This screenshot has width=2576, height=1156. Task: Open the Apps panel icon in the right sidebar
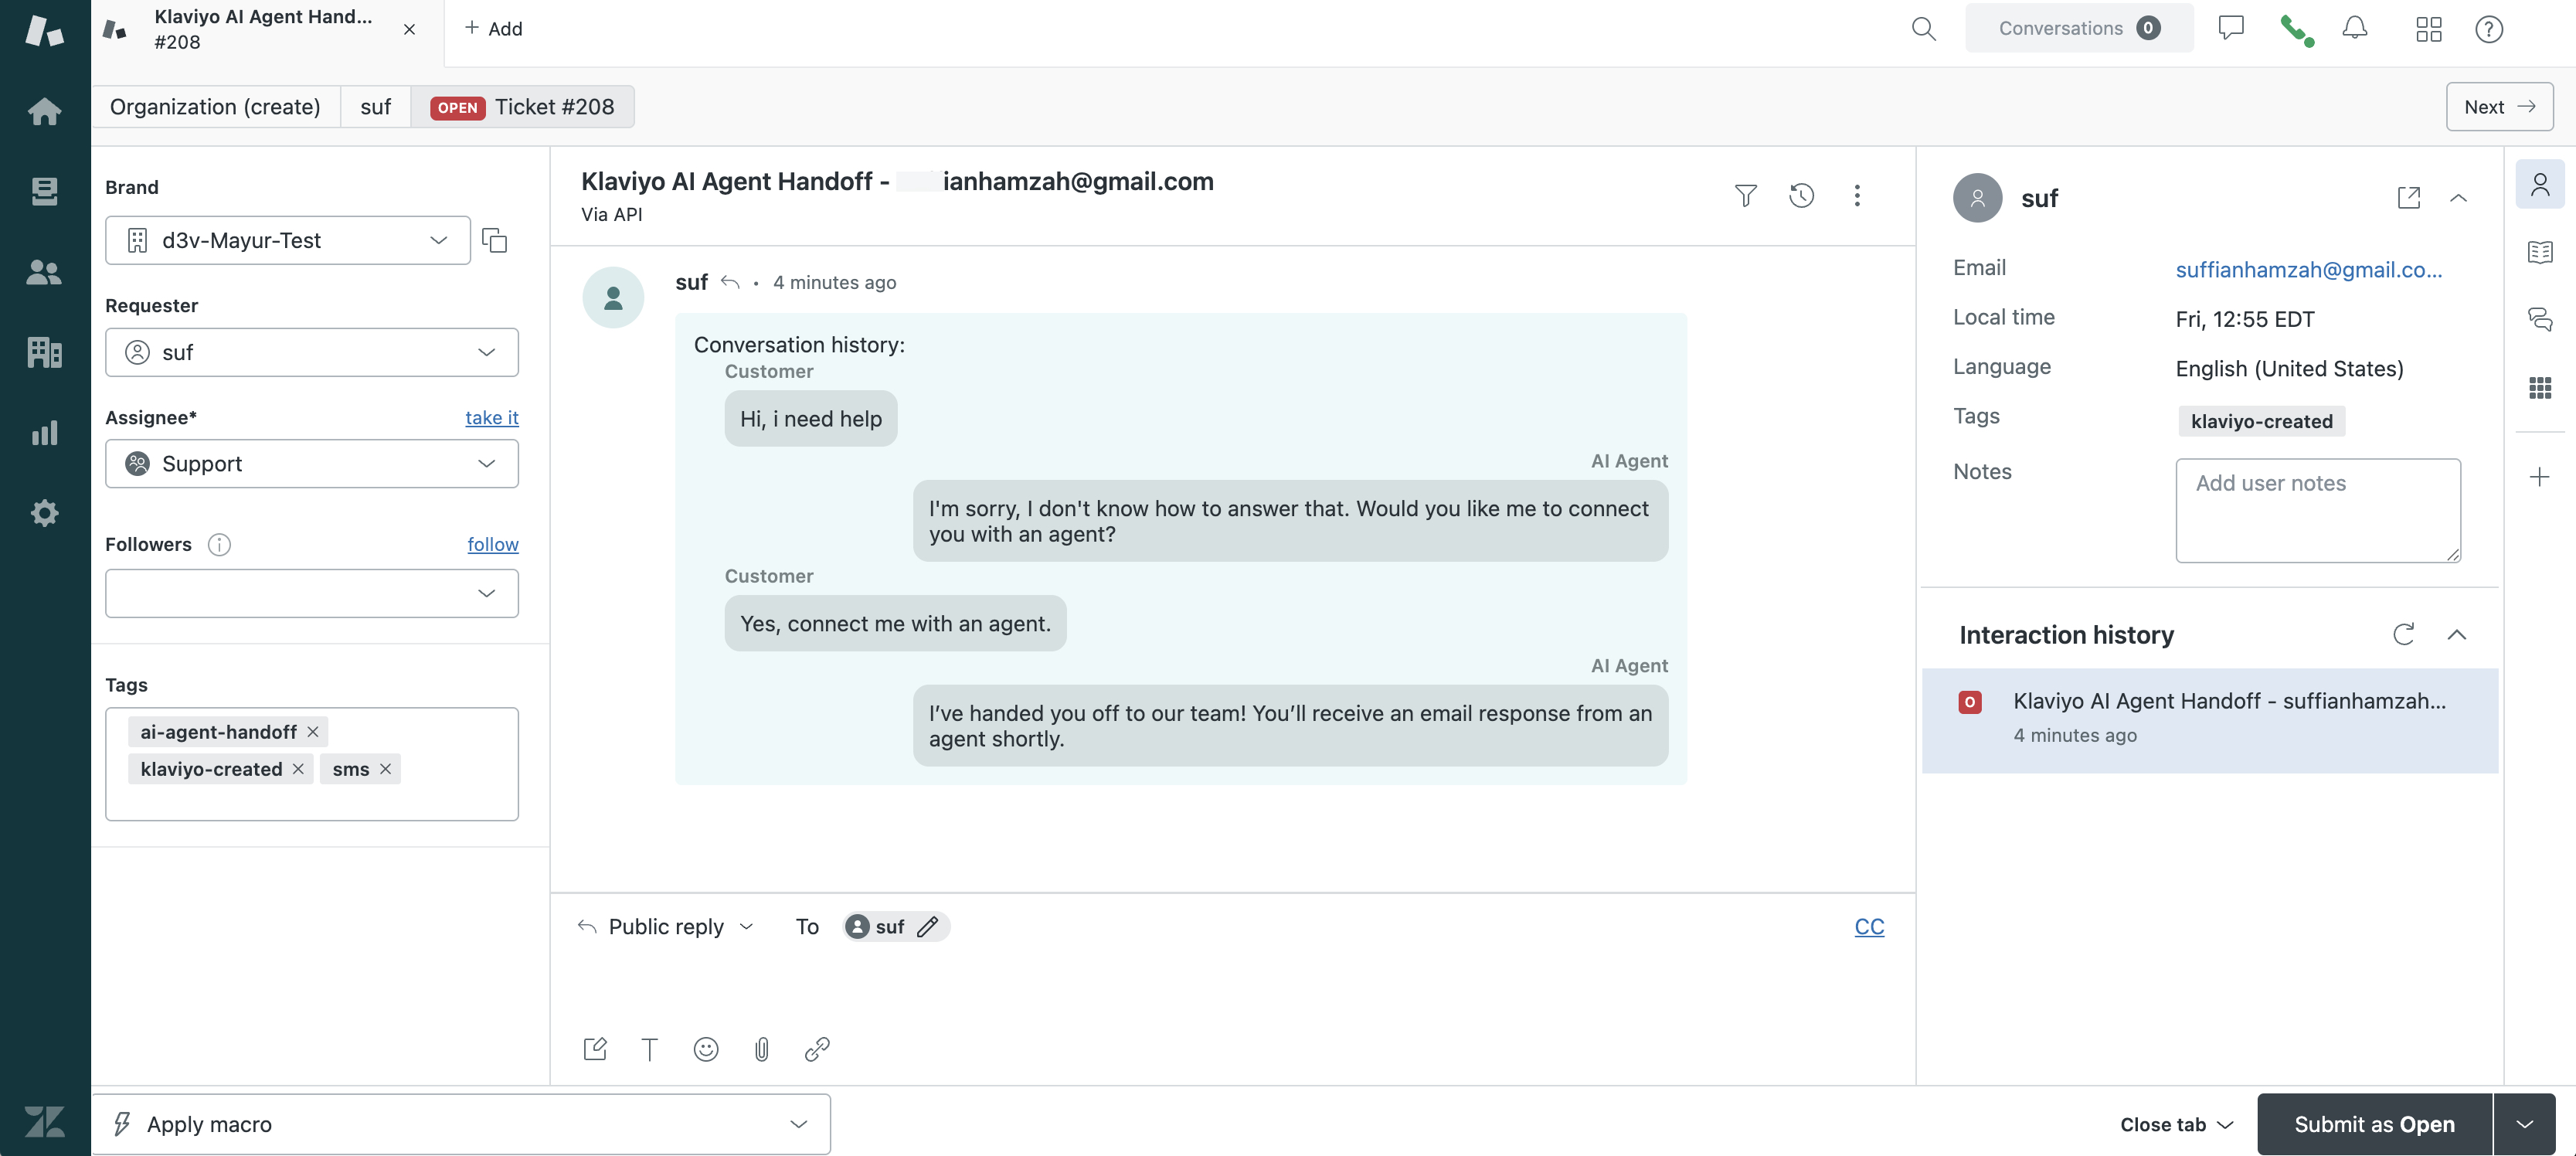point(2539,388)
